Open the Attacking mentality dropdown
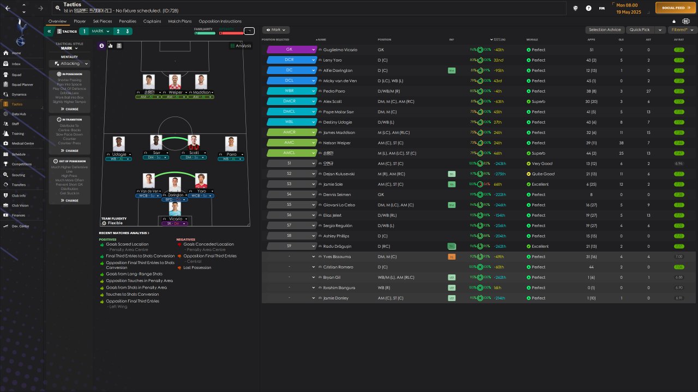Screen dimensions: 698x392 pyautogui.click(x=70, y=64)
